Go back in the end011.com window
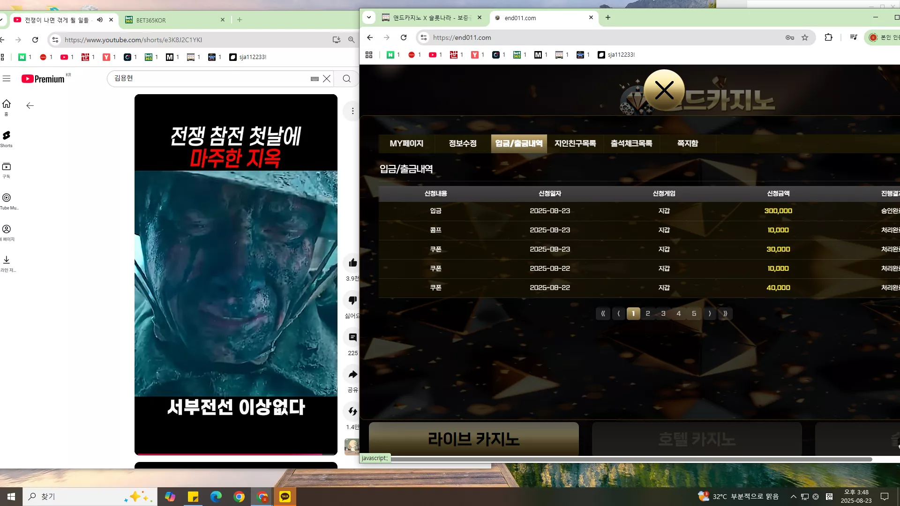Screen dimensions: 900x506 point(370,37)
